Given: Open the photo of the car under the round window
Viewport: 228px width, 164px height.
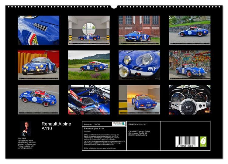Looking at the screenshot, I should 89,30.
